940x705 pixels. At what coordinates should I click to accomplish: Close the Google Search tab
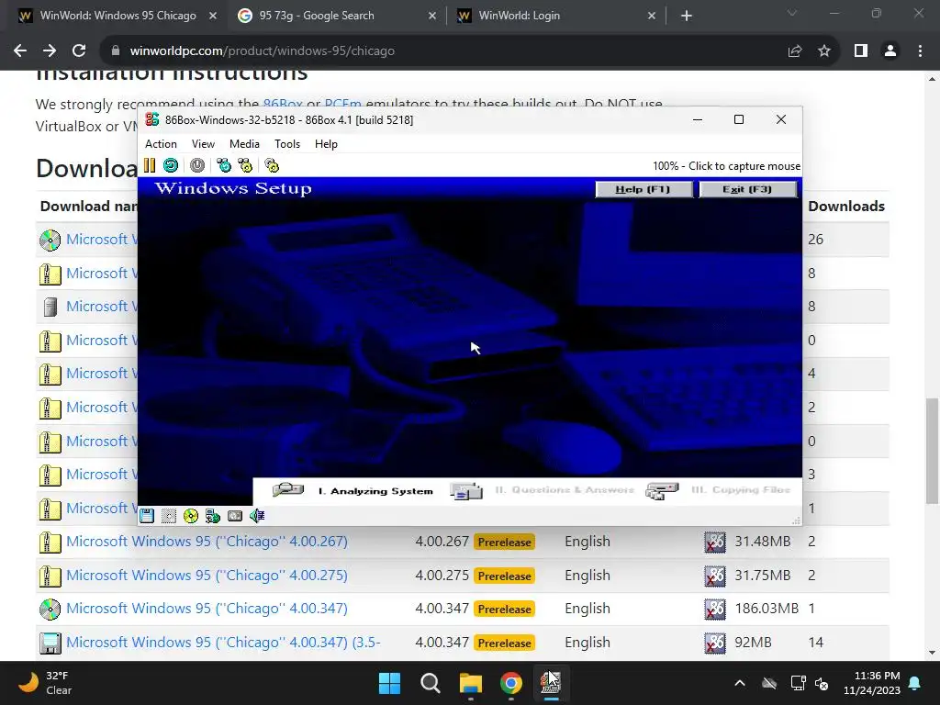(x=432, y=16)
